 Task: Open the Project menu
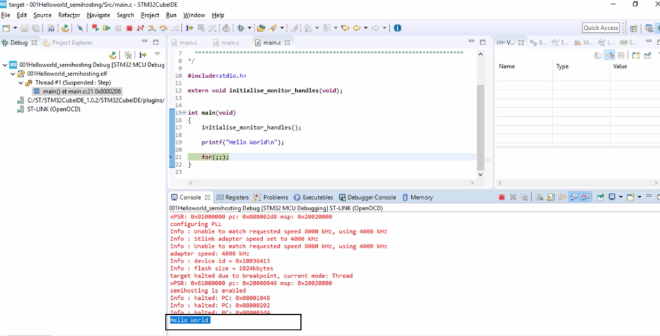[x=150, y=15]
